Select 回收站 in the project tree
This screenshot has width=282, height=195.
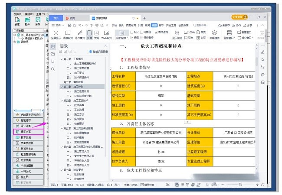pos(25,42)
